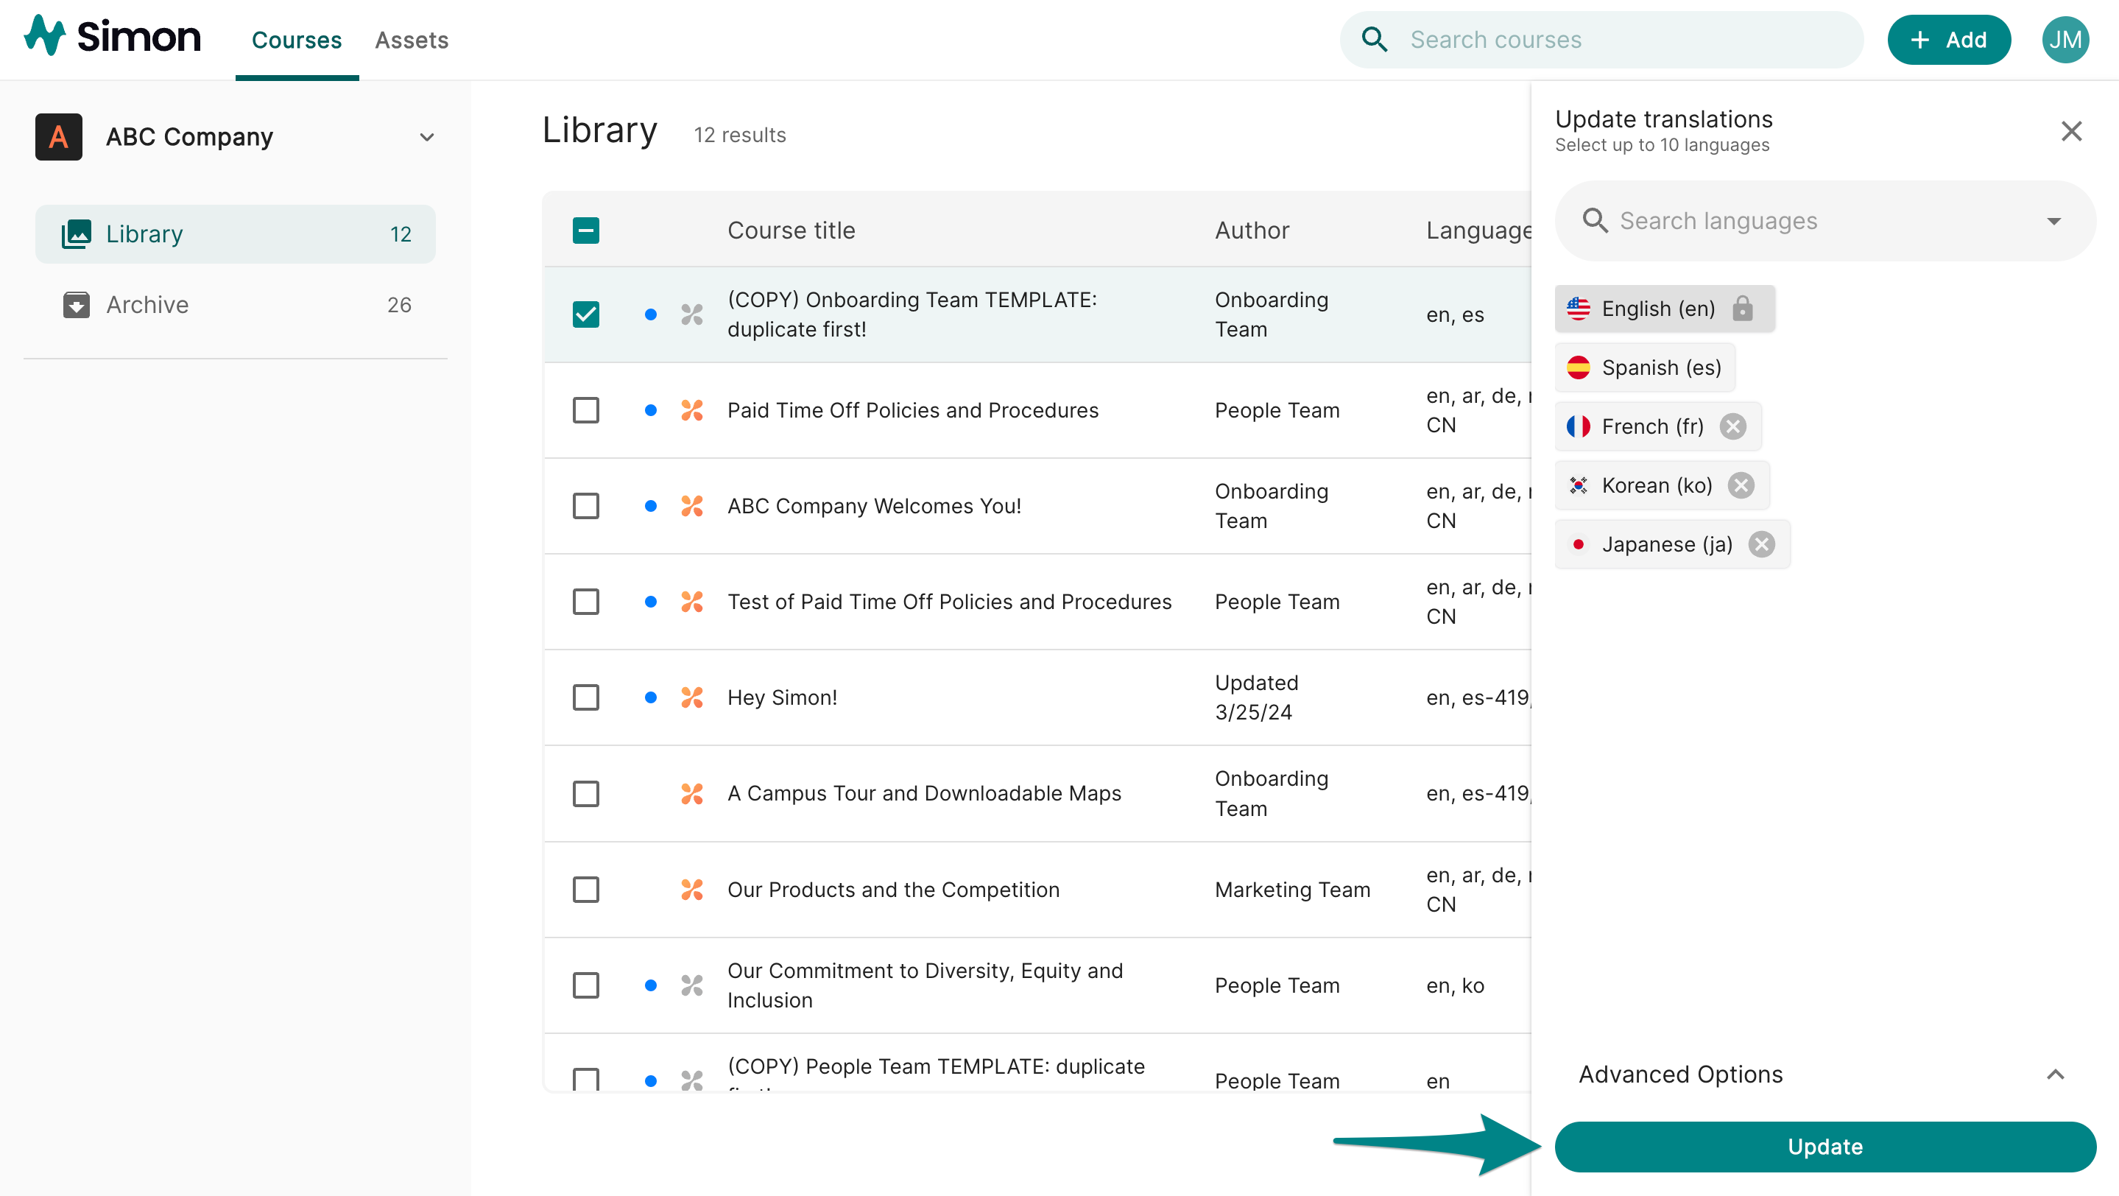
Task: Click the '12 results' count text
Action: coord(739,135)
